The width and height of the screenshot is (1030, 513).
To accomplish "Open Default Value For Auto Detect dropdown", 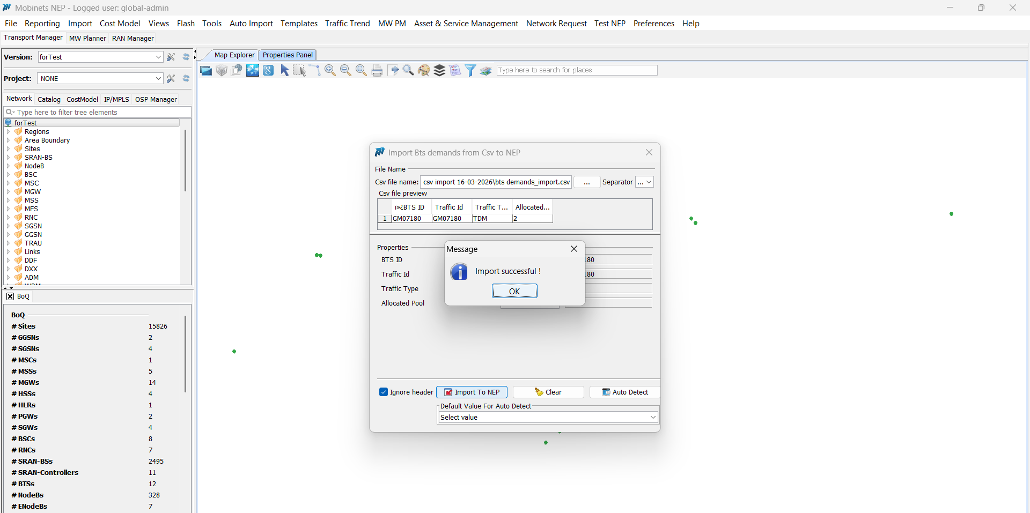I will click(652, 418).
